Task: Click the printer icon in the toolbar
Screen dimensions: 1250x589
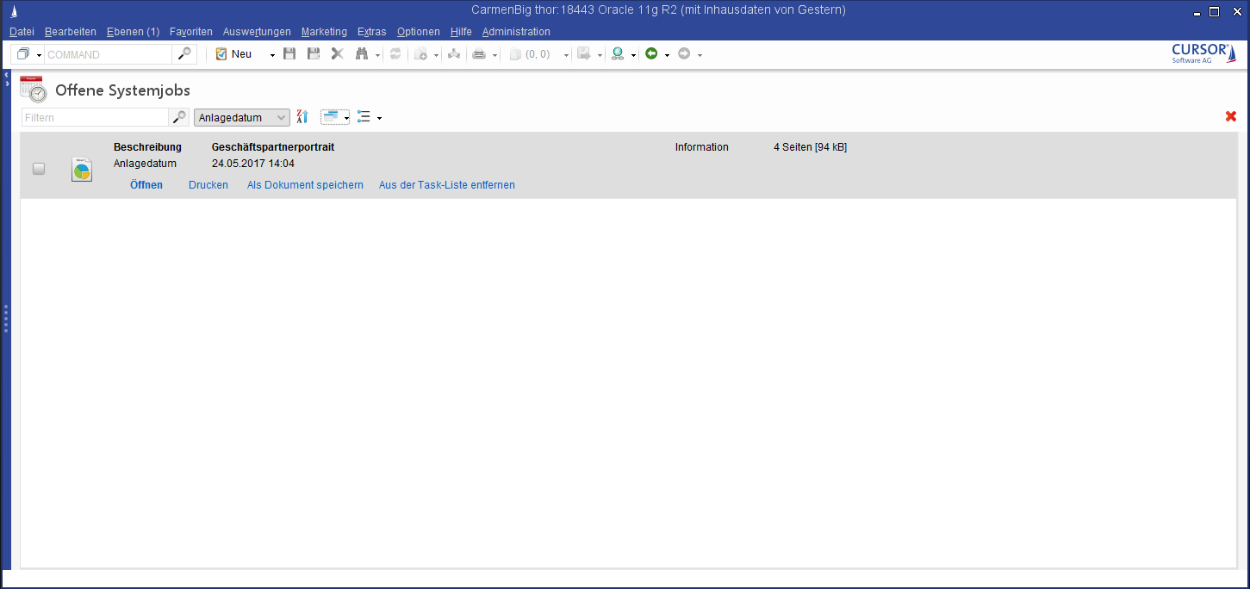Action: click(x=479, y=54)
